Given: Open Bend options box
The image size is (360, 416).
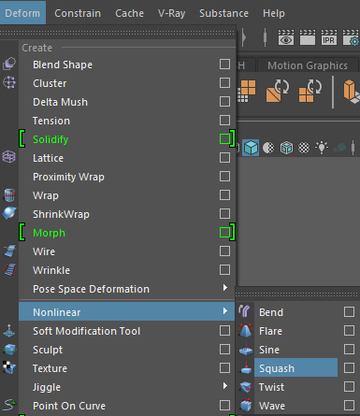Looking at the screenshot, I should tap(349, 312).
